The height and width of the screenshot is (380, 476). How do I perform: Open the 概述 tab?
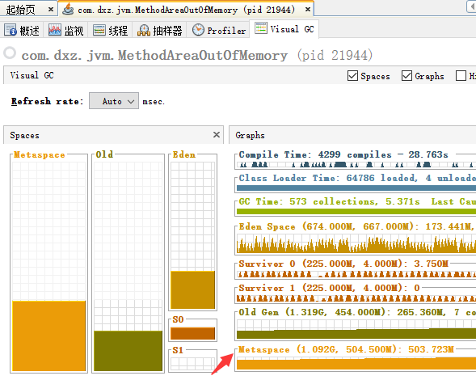point(22,30)
